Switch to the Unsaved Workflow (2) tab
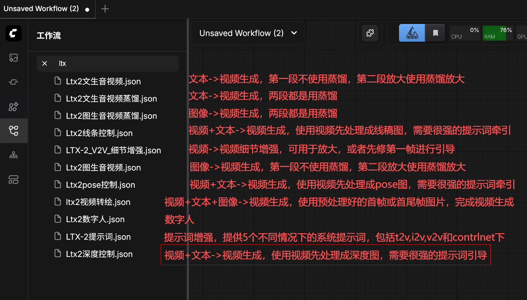The height and width of the screenshot is (300, 527). click(x=41, y=9)
